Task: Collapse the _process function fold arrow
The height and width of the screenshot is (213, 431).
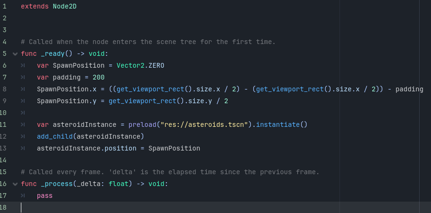Action: [x=15, y=184]
